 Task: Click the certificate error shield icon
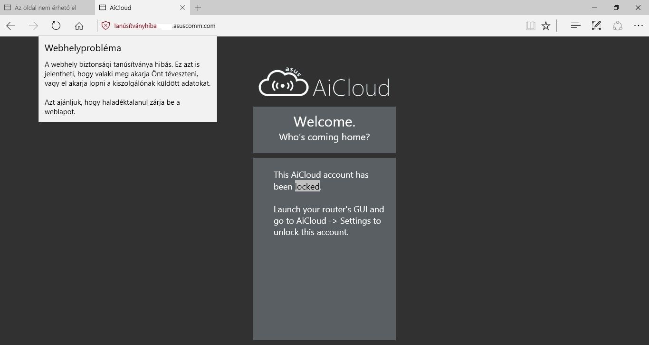[105, 26]
